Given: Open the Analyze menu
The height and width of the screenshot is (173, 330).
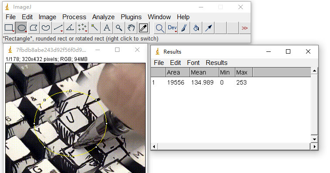Looking at the screenshot, I should point(103,17).
